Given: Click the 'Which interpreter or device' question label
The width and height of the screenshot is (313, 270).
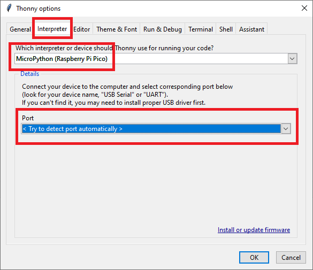Looking at the screenshot, I should click(x=114, y=48).
